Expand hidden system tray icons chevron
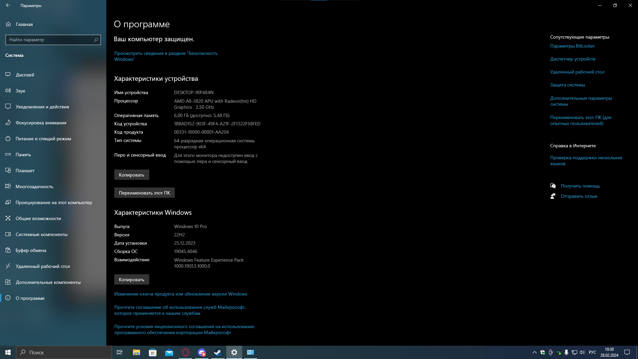638x359 pixels. [x=534, y=352]
